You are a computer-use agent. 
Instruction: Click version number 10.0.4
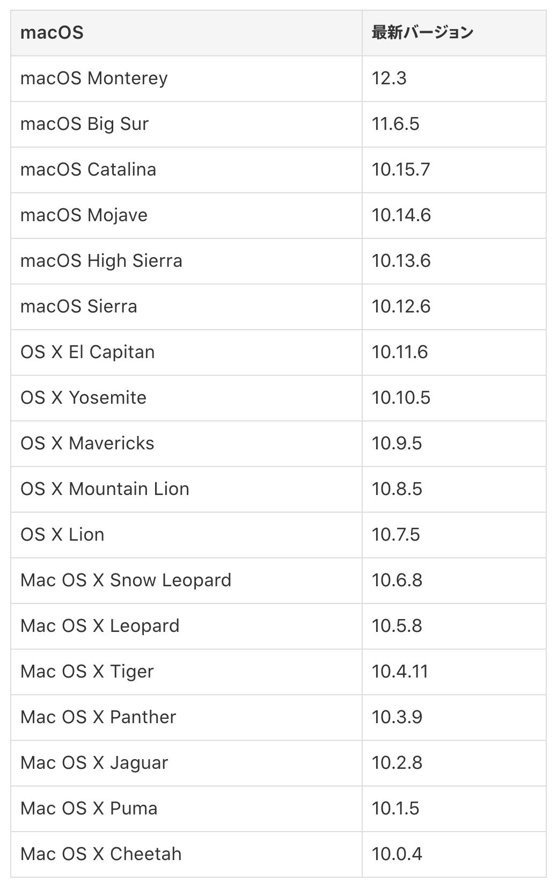click(x=397, y=854)
